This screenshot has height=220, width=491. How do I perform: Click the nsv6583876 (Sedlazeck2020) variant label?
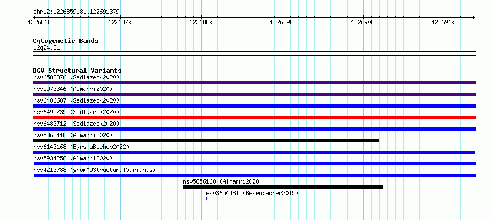(x=76, y=77)
